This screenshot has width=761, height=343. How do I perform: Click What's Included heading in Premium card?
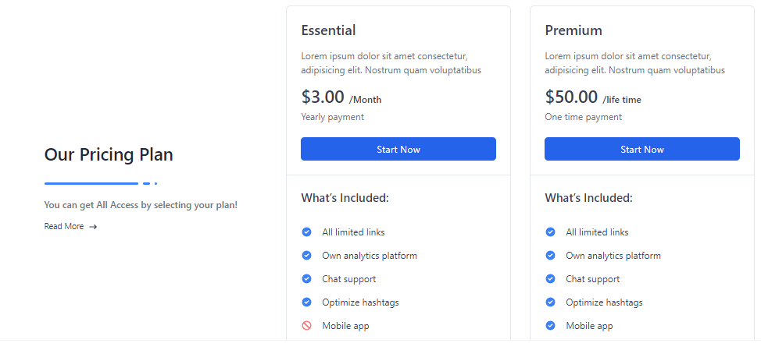coord(588,198)
